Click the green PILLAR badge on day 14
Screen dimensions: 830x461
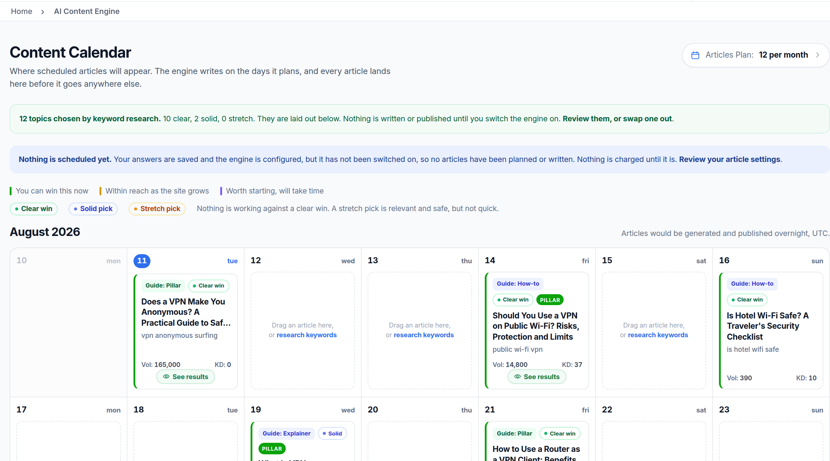(x=550, y=300)
